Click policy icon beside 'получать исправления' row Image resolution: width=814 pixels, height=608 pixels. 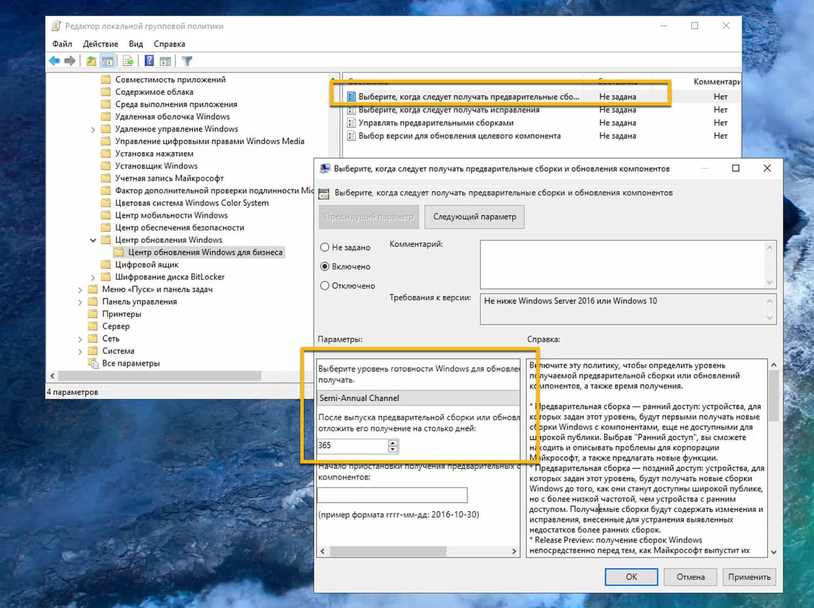pos(351,110)
